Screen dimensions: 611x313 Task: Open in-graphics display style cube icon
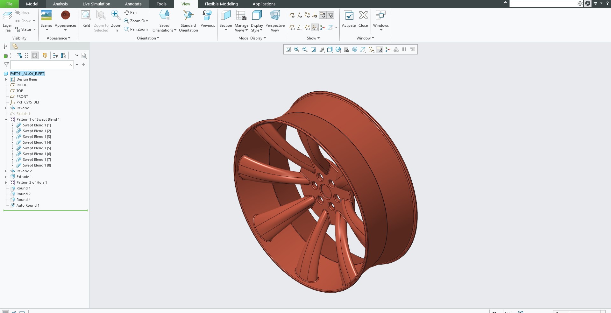(x=330, y=49)
